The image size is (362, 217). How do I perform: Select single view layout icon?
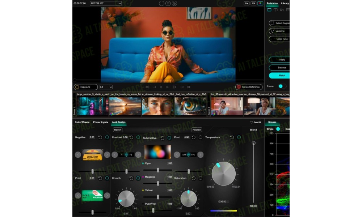click(269, 10)
